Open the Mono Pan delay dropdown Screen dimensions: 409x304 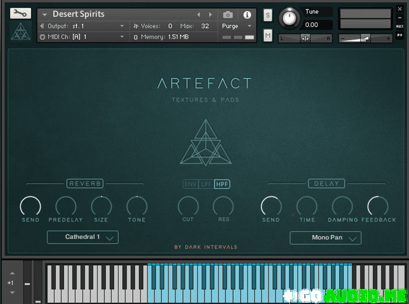coord(325,238)
